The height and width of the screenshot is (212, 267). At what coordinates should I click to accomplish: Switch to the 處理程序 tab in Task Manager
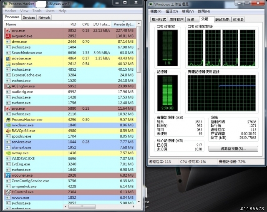176,20
